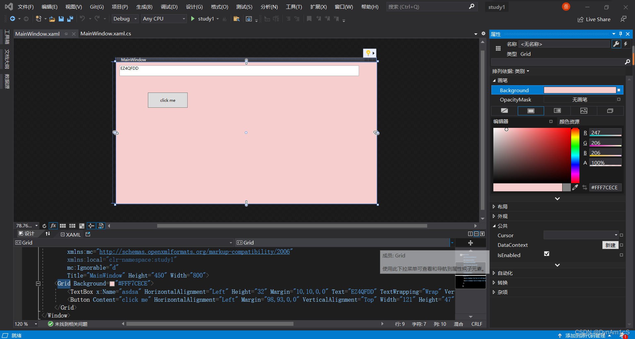The height and width of the screenshot is (339, 635).
Task: Show event handlers via lightning icon
Action: (626, 44)
